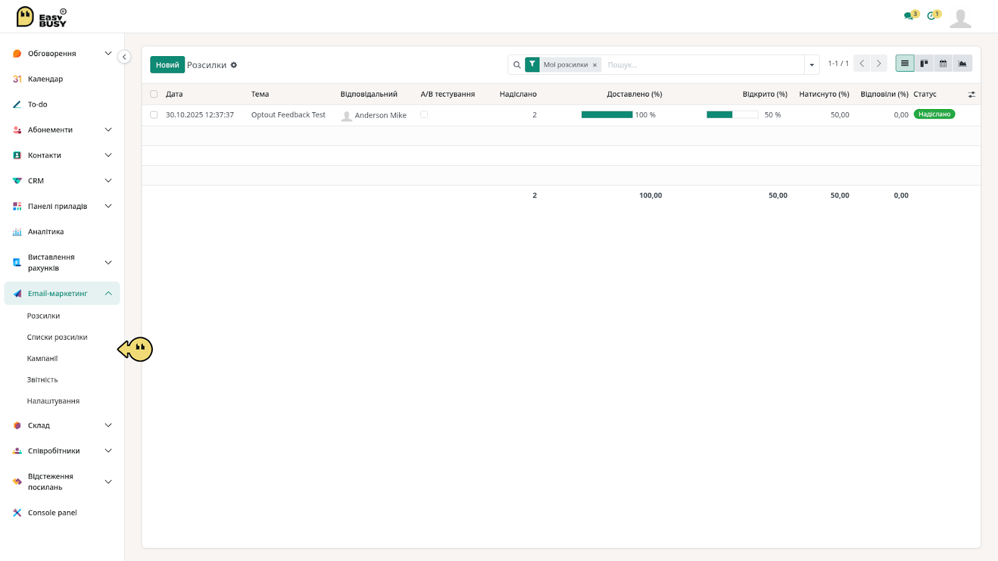Image resolution: width=998 pixels, height=561 pixels.
Task: Switch to calendar view icon
Action: click(943, 64)
